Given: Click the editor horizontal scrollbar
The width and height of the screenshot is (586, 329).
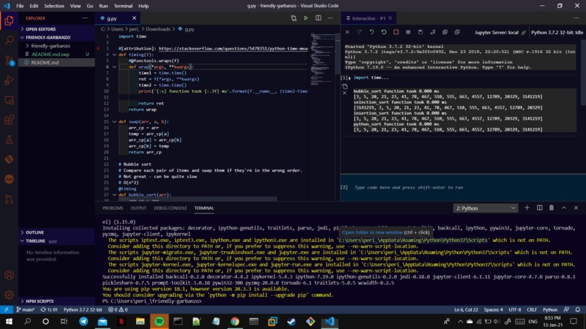Looking at the screenshot, I should (x=197, y=199).
